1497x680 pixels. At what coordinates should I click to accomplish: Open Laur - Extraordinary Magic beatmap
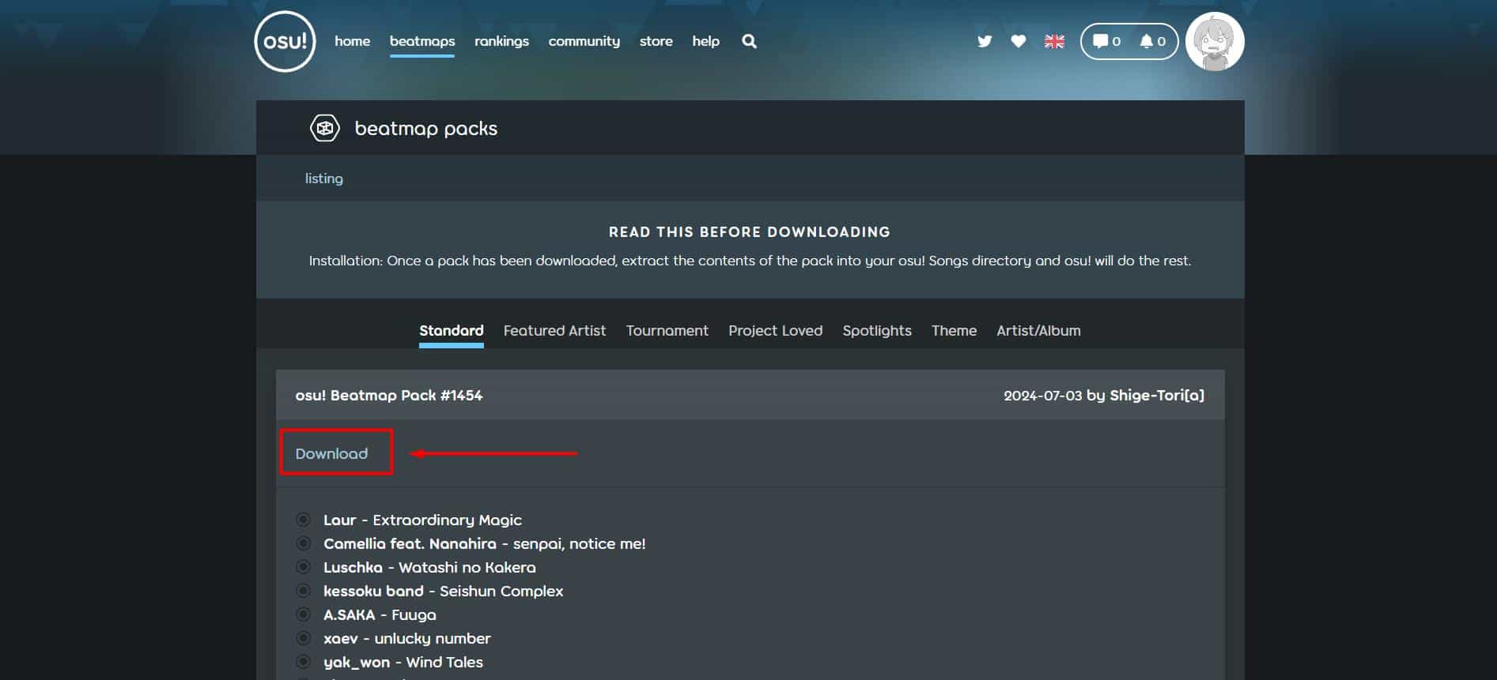coord(422,520)
